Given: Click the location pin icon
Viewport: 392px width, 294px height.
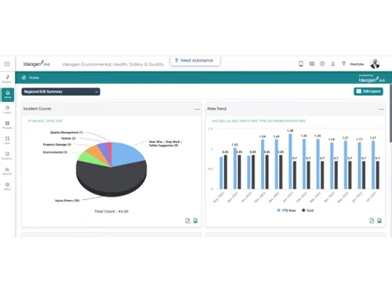Looking at the screenshot, I should coord(343,64).
